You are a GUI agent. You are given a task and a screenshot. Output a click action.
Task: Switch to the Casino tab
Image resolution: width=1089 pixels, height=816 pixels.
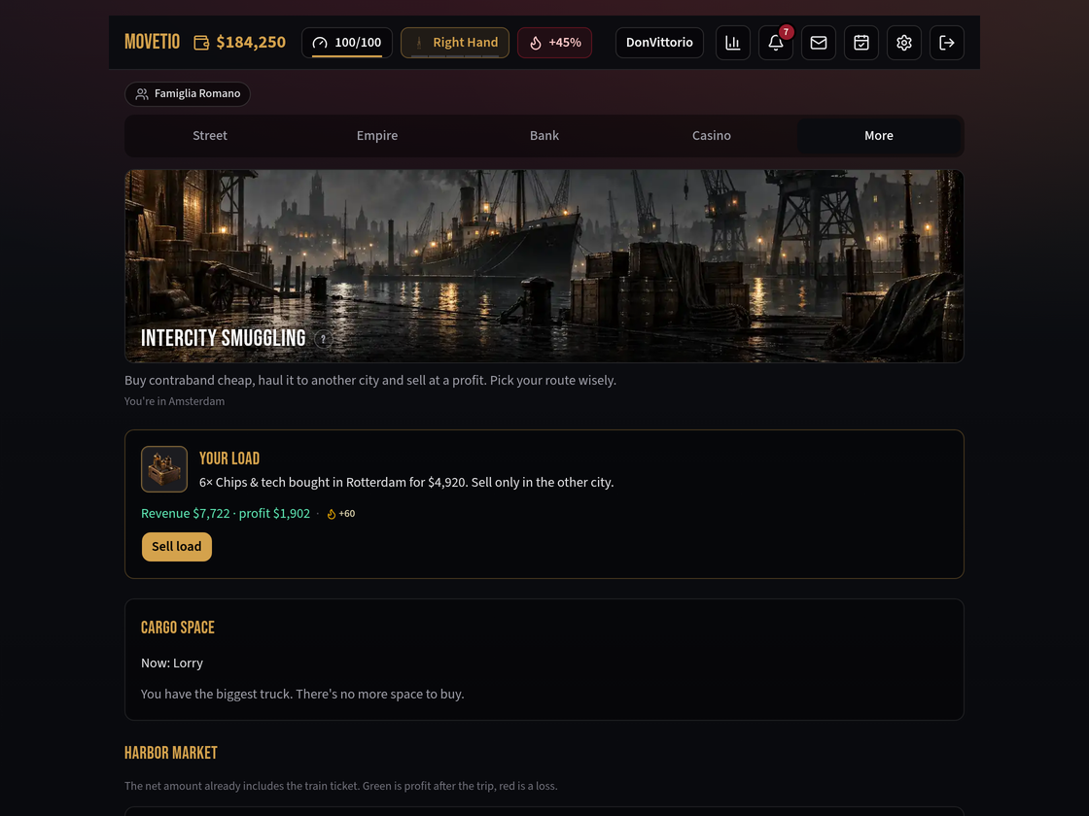click(x=711, y=135)
